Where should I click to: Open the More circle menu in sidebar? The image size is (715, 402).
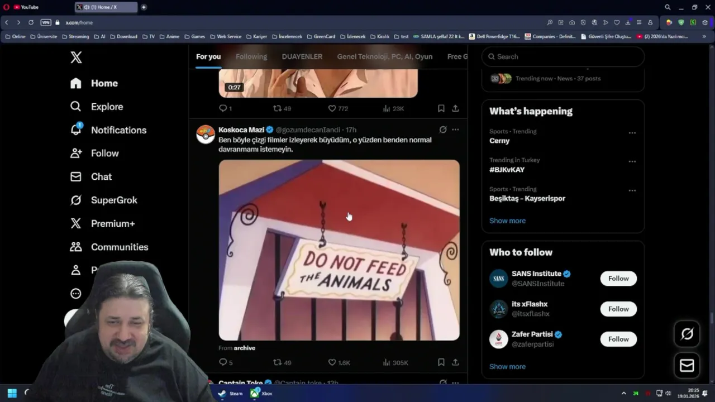[x=76, y=294]
